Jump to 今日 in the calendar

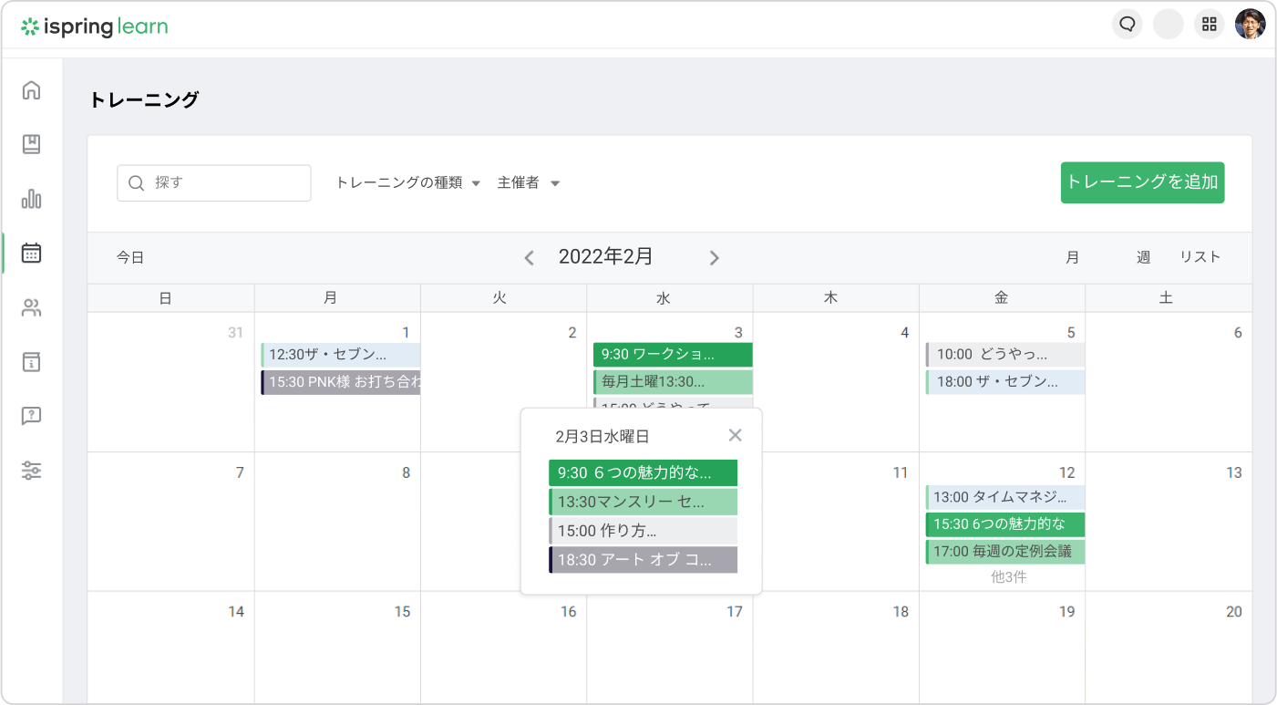coord(130,258)
